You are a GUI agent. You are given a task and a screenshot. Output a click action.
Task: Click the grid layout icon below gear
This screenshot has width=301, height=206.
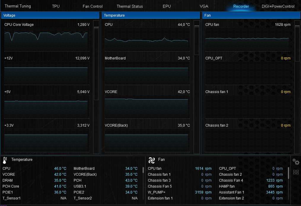pyautogui.click(x=296, y=172)
